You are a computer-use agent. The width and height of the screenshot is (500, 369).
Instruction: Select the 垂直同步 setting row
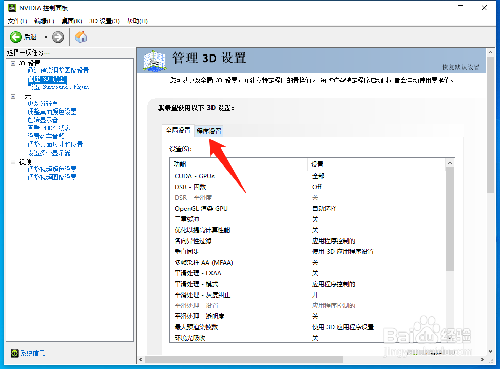click(x=308, y=252)
